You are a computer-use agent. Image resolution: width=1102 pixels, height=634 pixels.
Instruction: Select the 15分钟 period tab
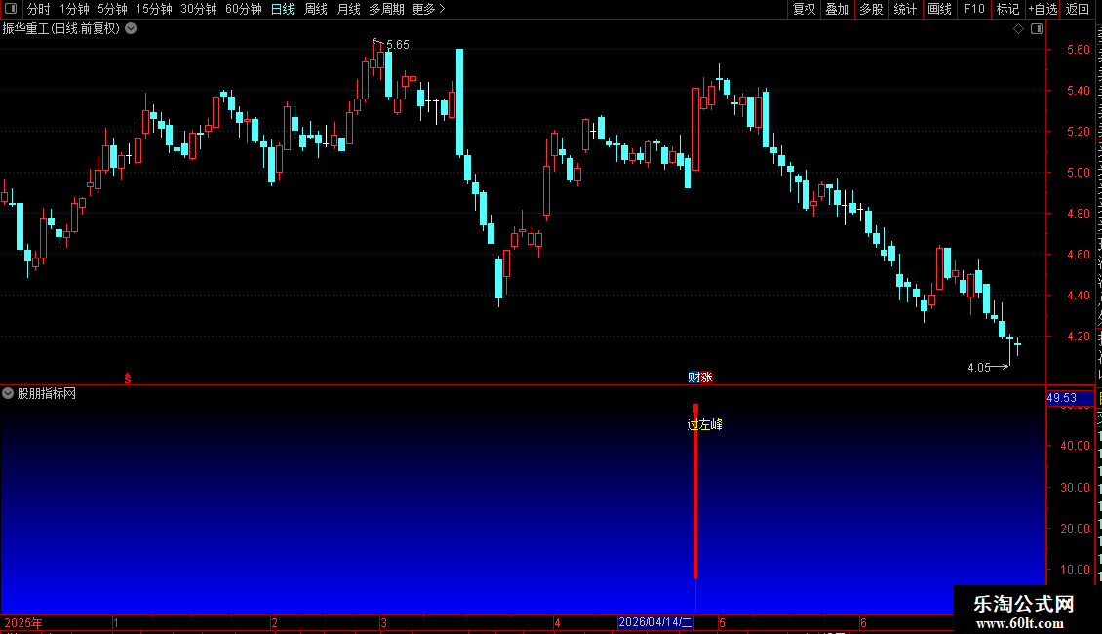point(154,9)
